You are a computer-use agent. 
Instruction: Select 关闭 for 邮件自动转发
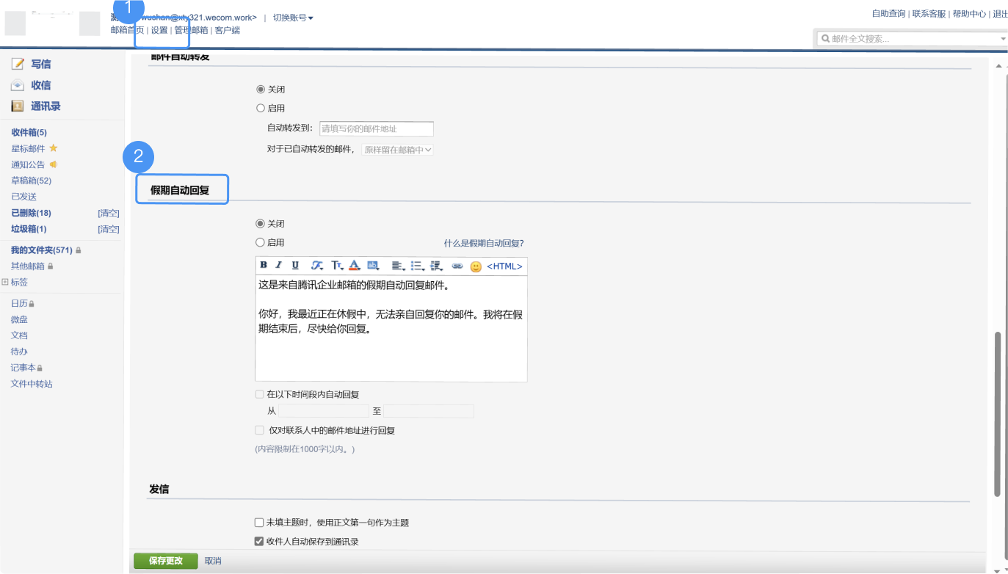click(x=261, y=89)
